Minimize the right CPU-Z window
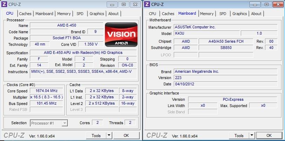The image size is (285, 141). [255, 4]
